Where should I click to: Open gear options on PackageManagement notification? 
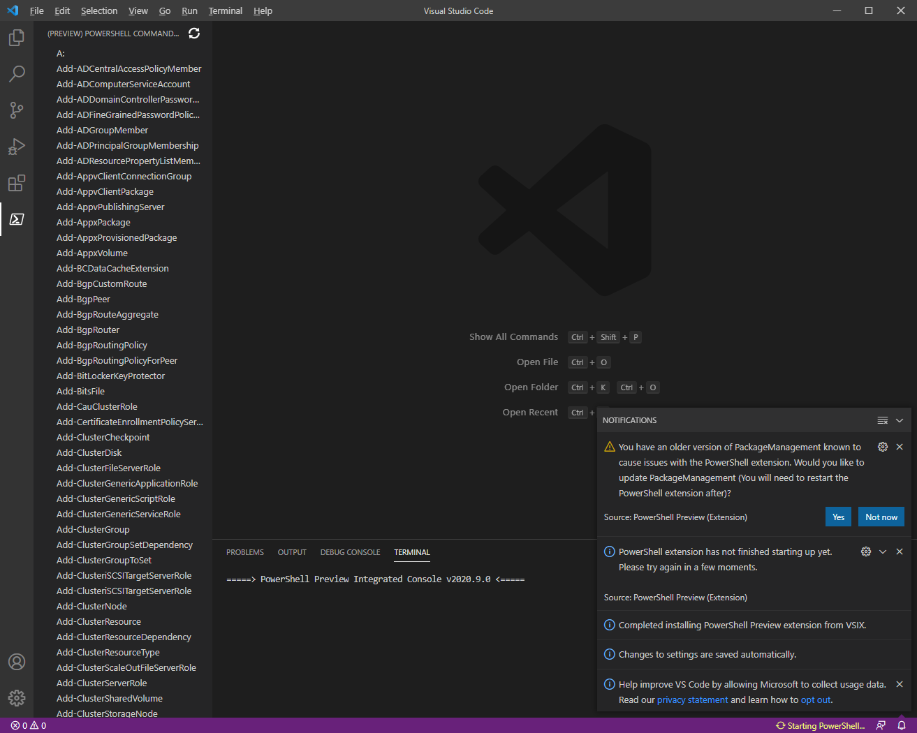pos(883,447)
